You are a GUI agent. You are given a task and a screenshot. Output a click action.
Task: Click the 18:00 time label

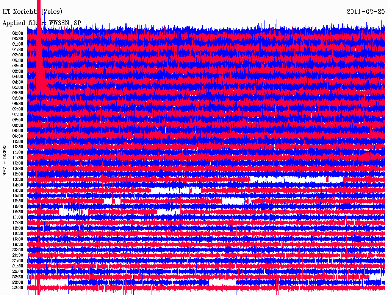point(17,228)
